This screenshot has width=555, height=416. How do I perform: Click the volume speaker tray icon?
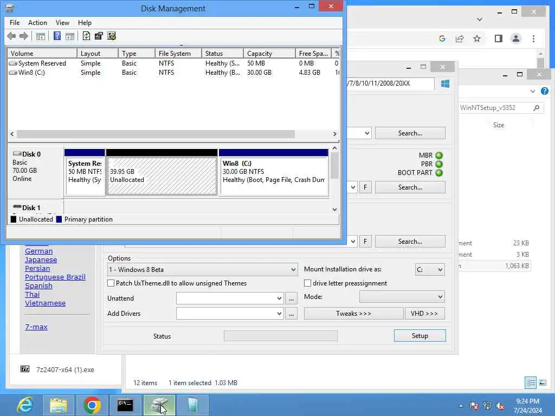coord(500,406)
